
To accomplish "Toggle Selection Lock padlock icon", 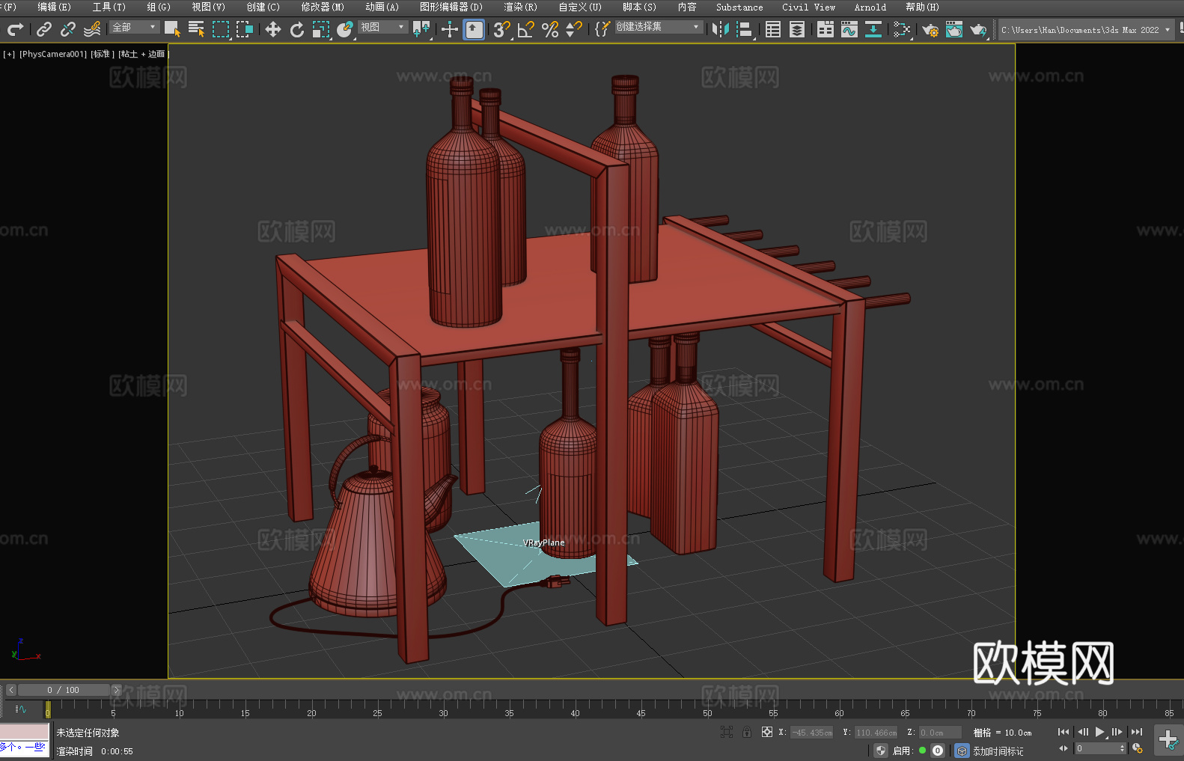I will (747, 732).
